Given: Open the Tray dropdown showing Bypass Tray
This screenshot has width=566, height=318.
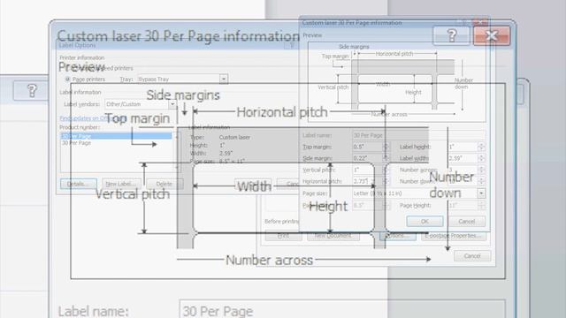Looking at the screenshot, I should coord(224,79).
